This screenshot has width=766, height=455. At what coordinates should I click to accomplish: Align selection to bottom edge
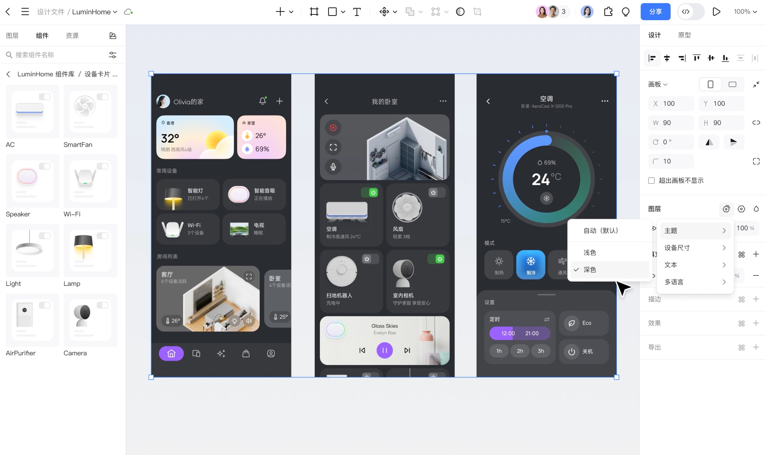[725, 58]
